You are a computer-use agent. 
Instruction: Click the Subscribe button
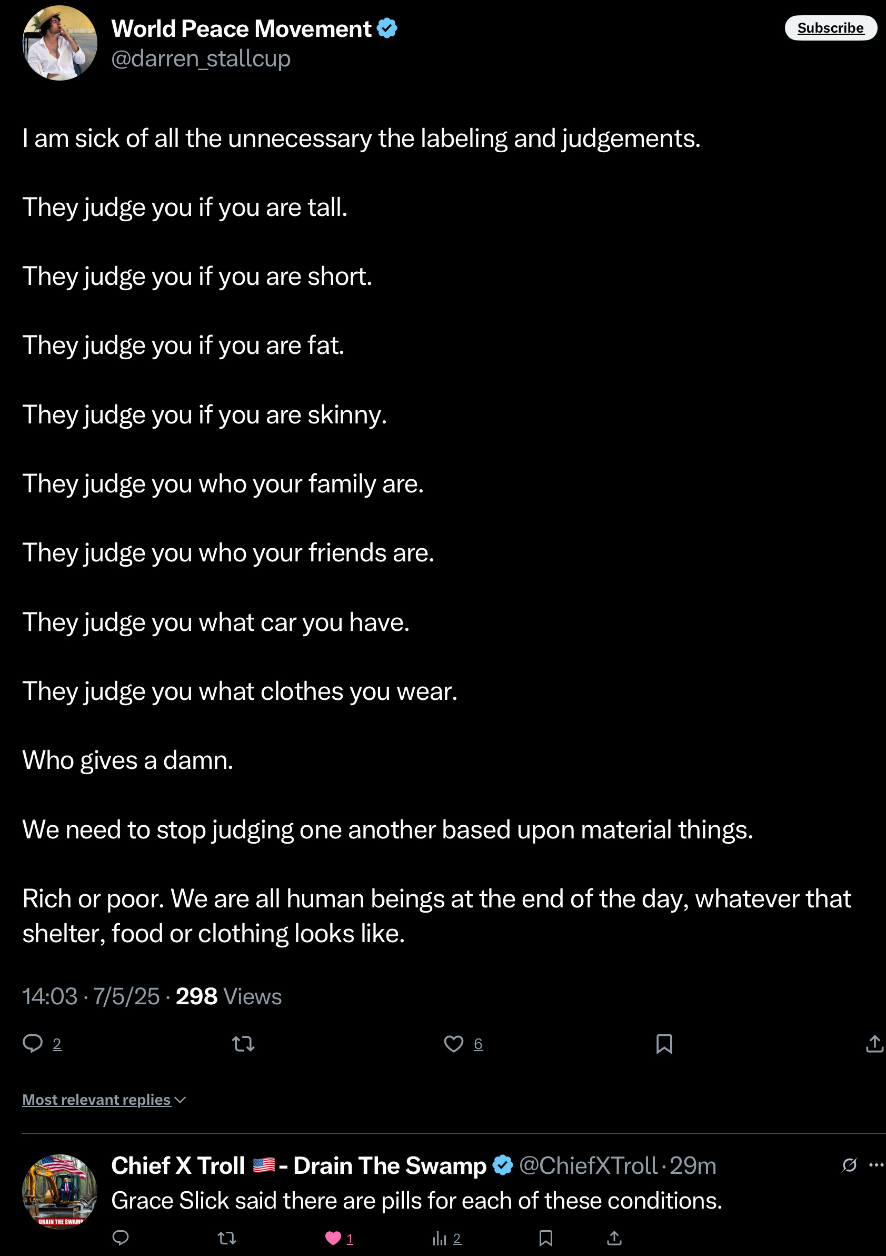pyautogui.click(x=830, y=28)
